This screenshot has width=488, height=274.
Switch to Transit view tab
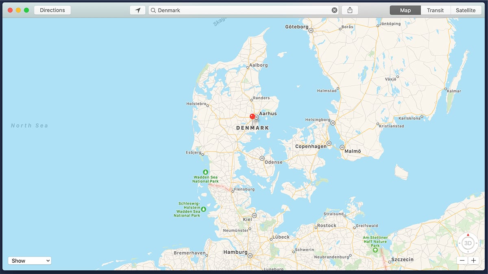(436, 10)
